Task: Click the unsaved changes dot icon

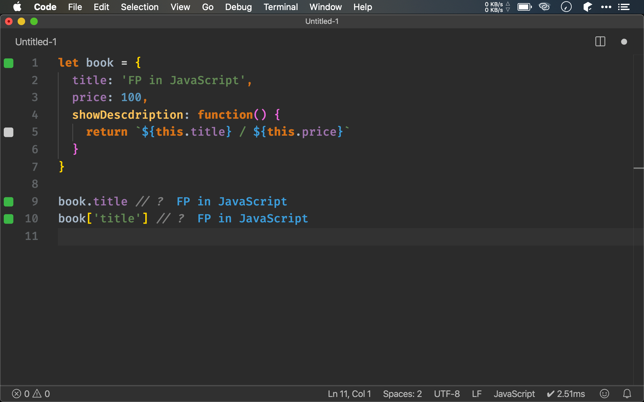Action: (624, 42)
